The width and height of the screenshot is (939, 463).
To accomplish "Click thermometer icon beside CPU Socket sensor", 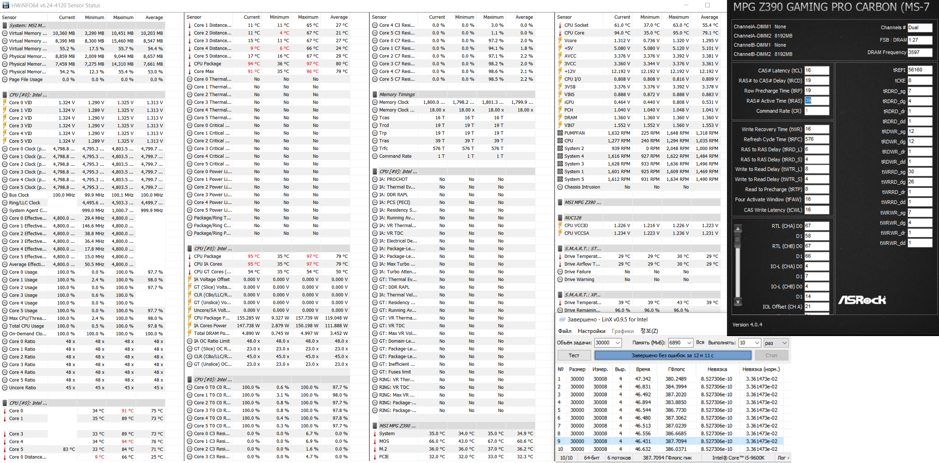I will (560, 25).
